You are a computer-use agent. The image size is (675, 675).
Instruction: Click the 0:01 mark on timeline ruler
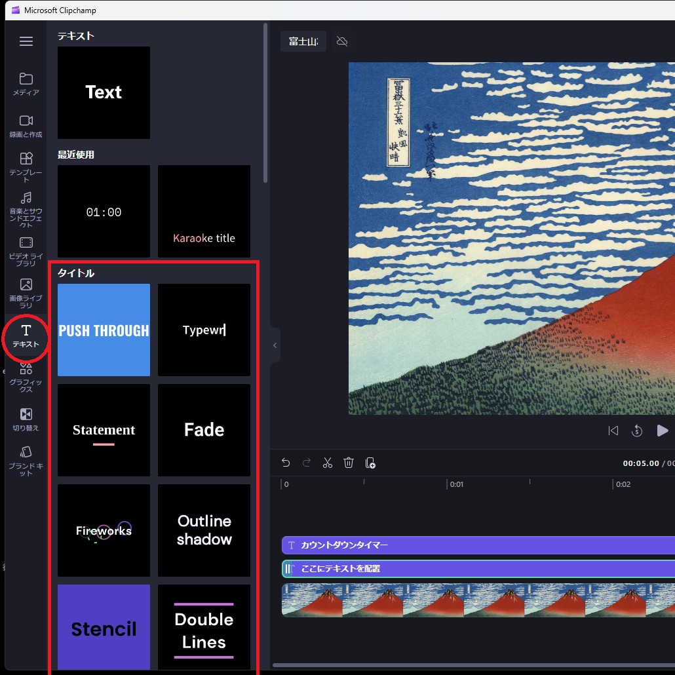(456, 484)
